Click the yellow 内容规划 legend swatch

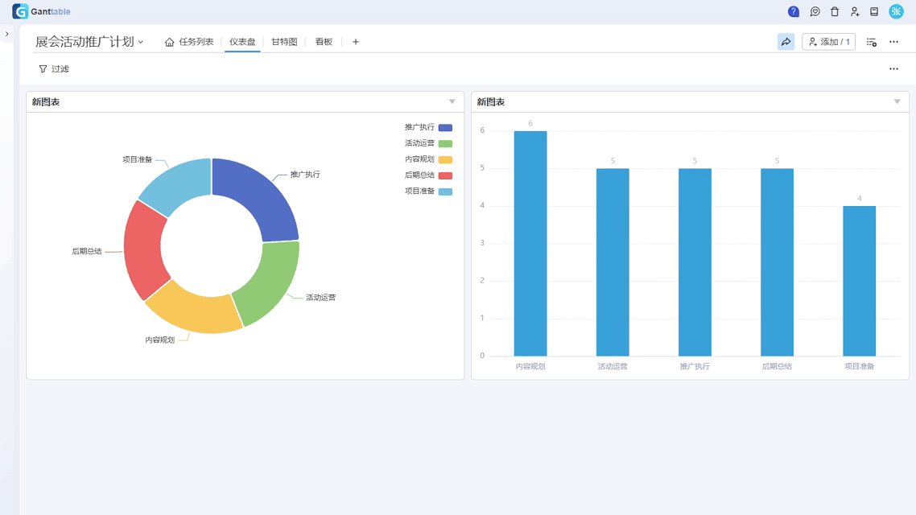tap(445, 159)
